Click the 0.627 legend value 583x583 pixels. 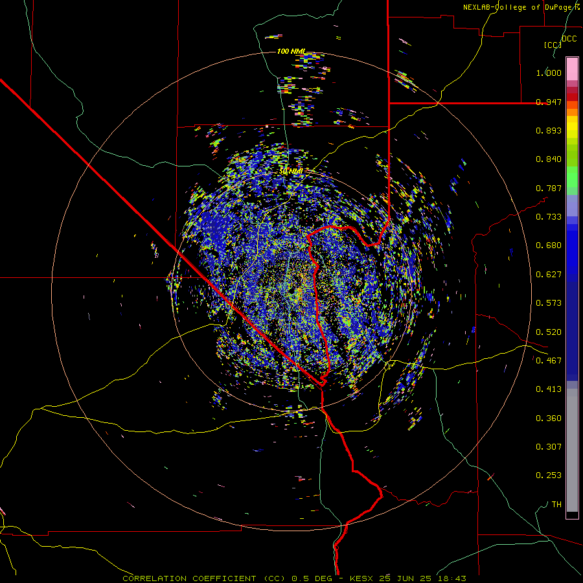tap(549, 275)
